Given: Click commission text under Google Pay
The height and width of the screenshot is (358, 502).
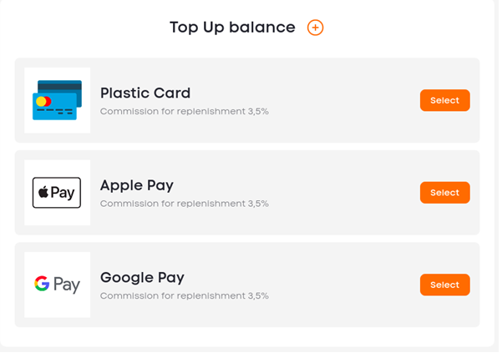Looking at the screenshot, I should (185, 295).
